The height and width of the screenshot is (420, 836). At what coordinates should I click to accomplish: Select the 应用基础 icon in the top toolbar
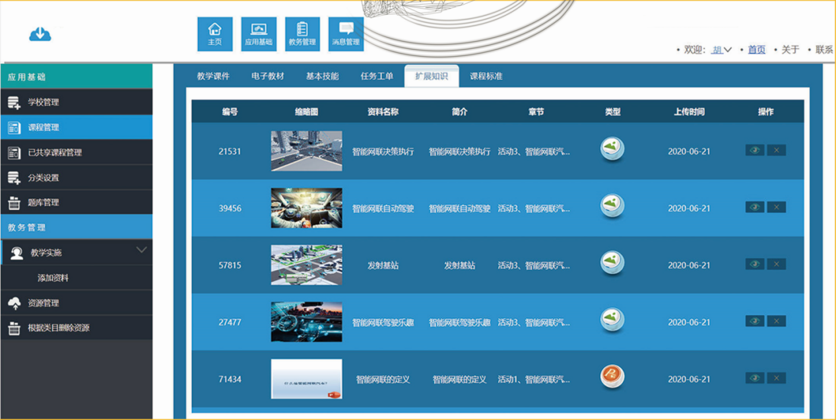pyautogui.click(x=258, y=32)
